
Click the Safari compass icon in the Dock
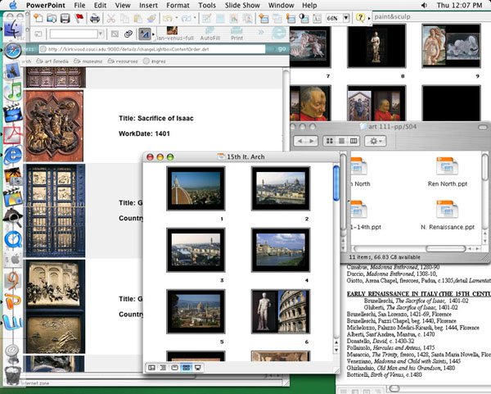point(13,51)
